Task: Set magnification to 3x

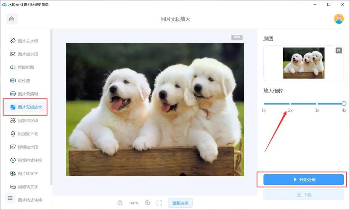Action: point(317,110)
